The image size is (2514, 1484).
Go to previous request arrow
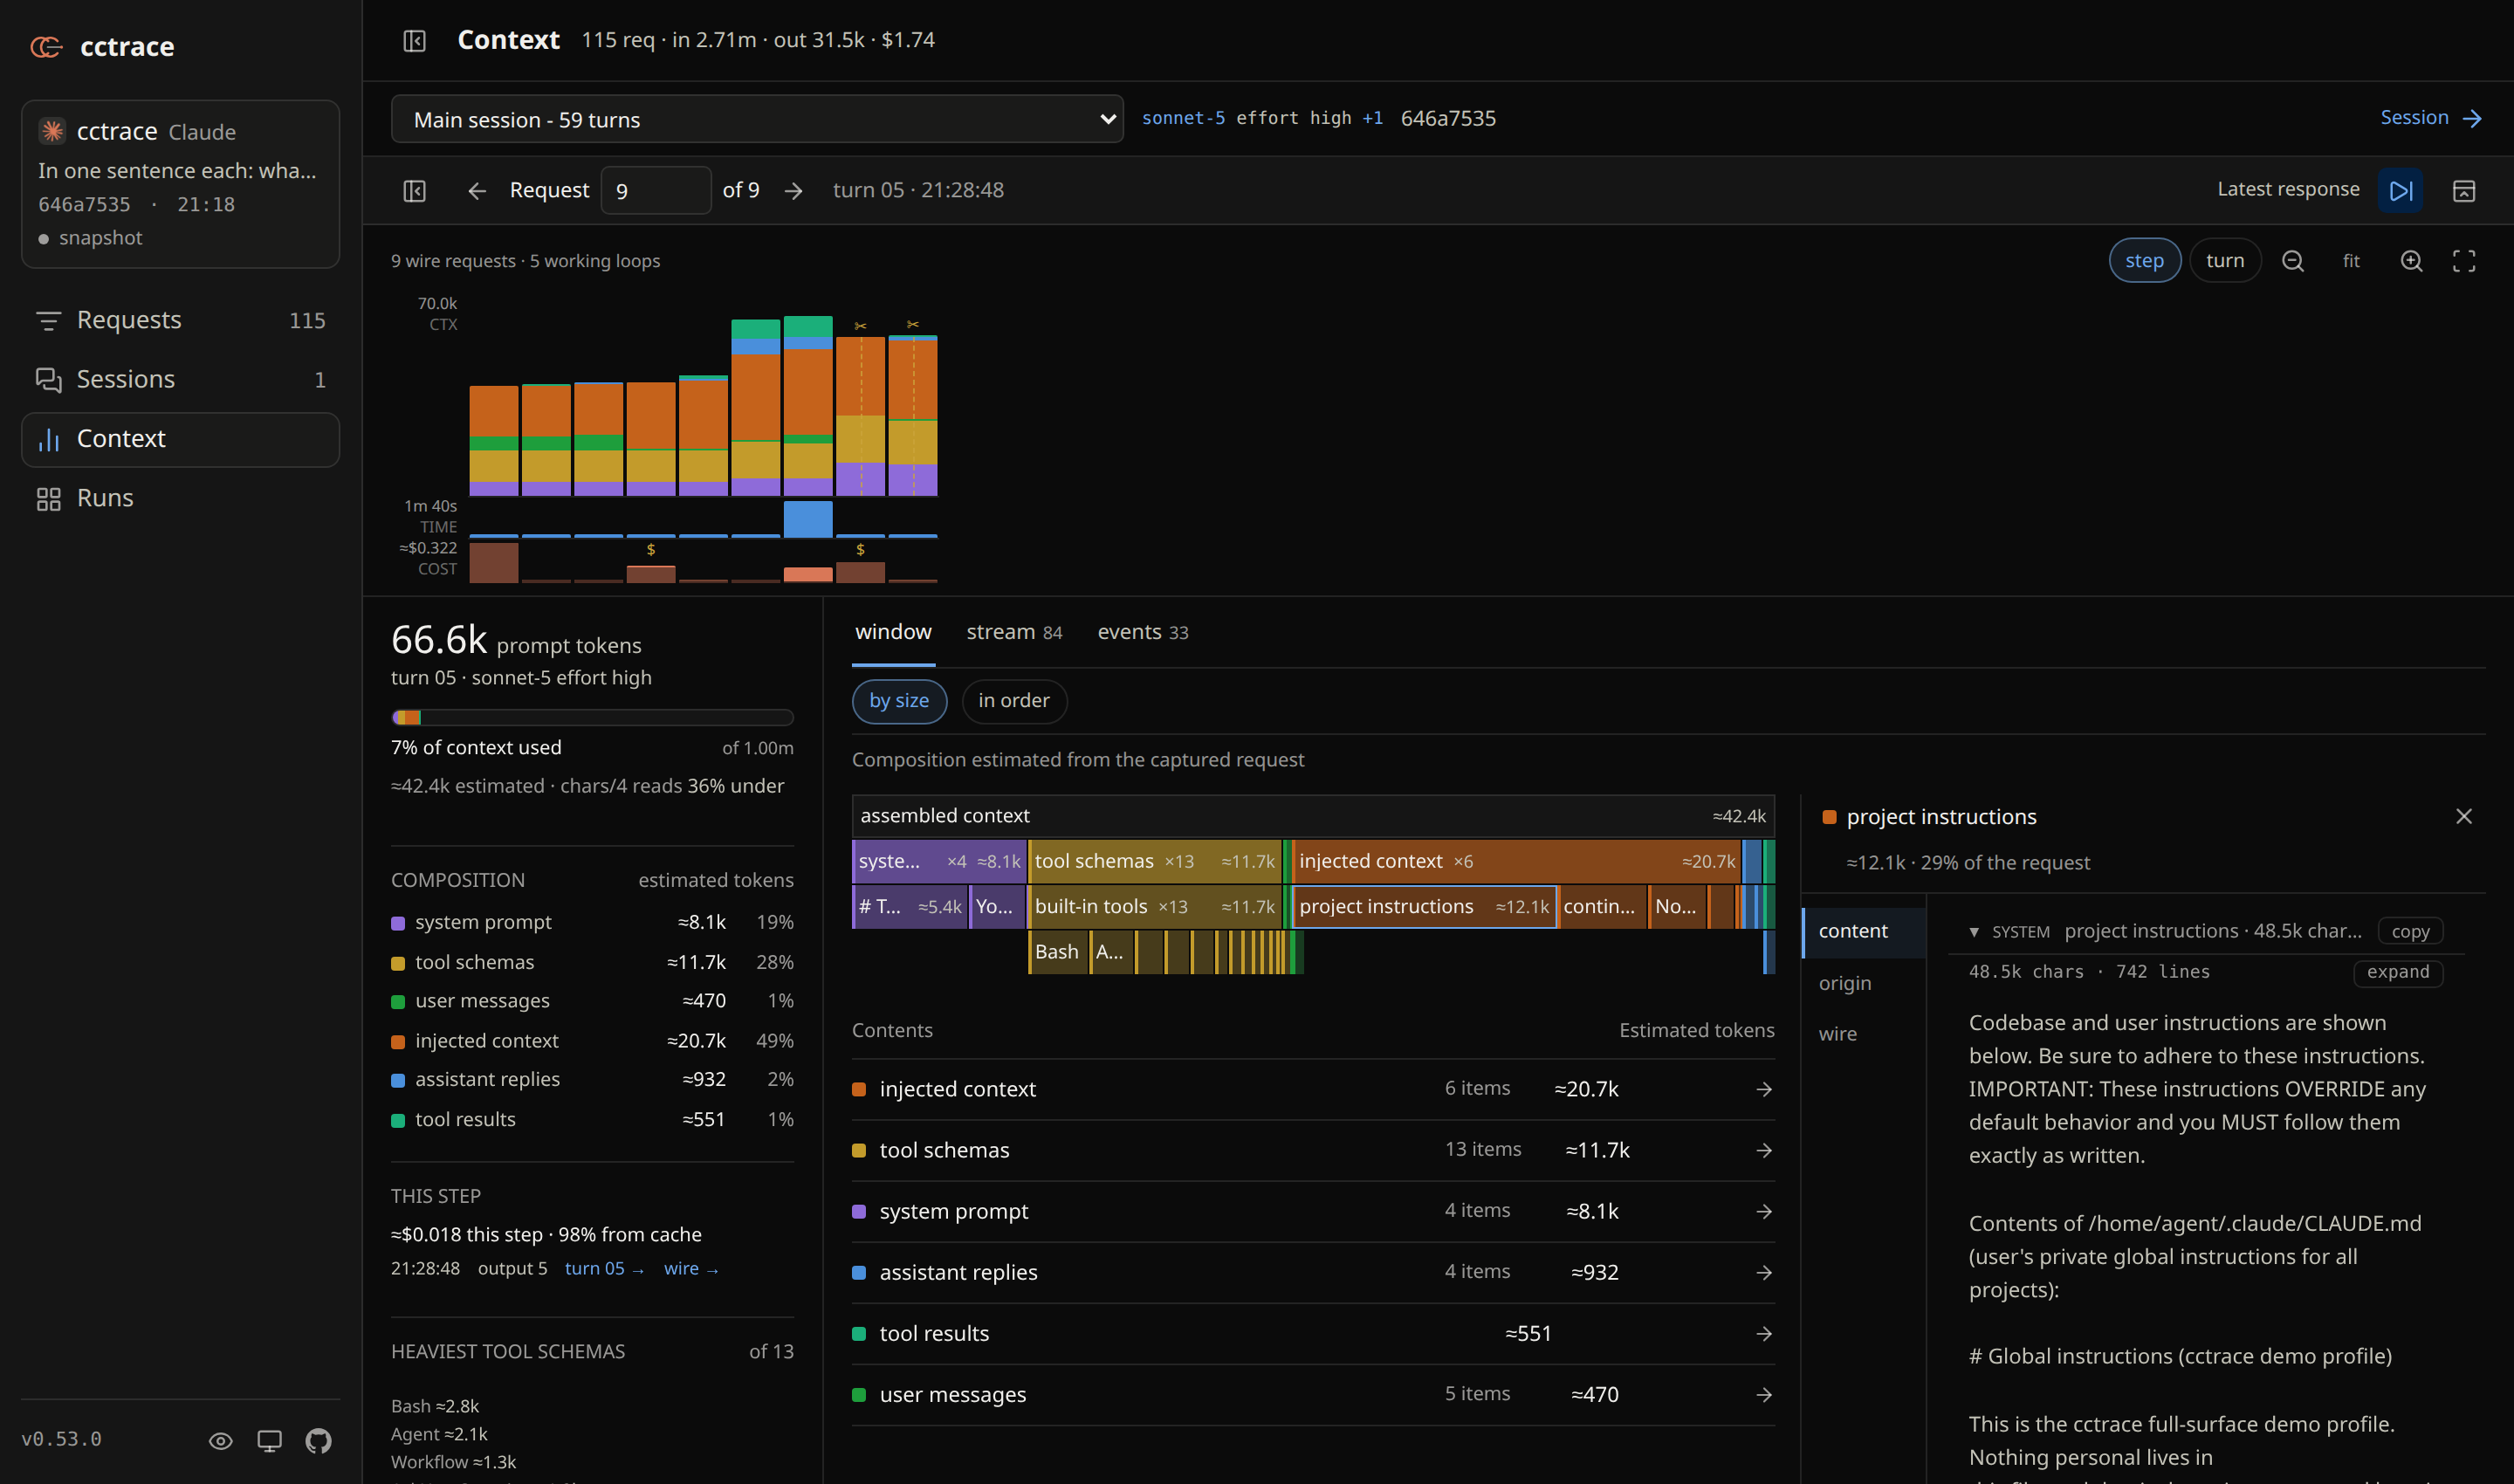pos(477,190)
